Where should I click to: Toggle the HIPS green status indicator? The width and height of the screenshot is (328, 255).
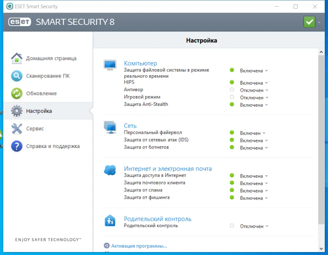232,83
